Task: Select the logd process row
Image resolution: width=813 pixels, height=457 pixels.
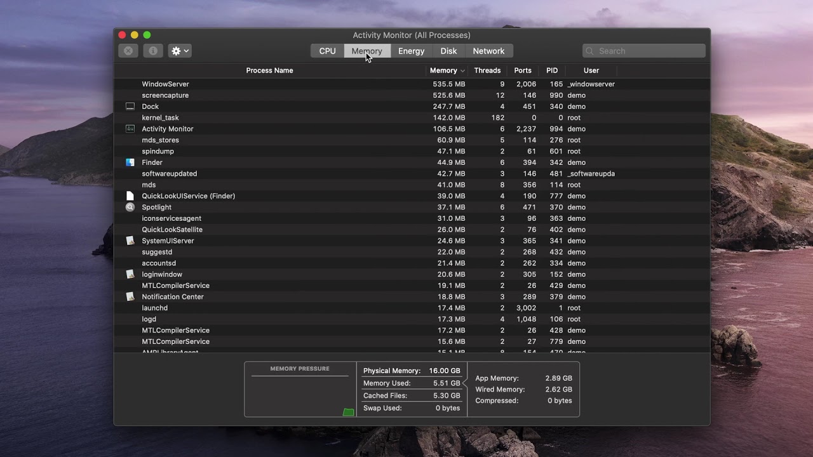Action: point(412,319)
